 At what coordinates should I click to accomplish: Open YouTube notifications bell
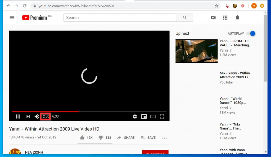point(237,17)
